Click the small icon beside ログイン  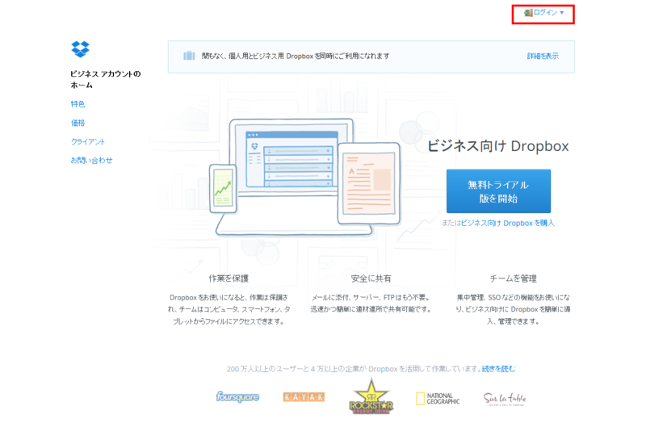(x=528, y=13)
